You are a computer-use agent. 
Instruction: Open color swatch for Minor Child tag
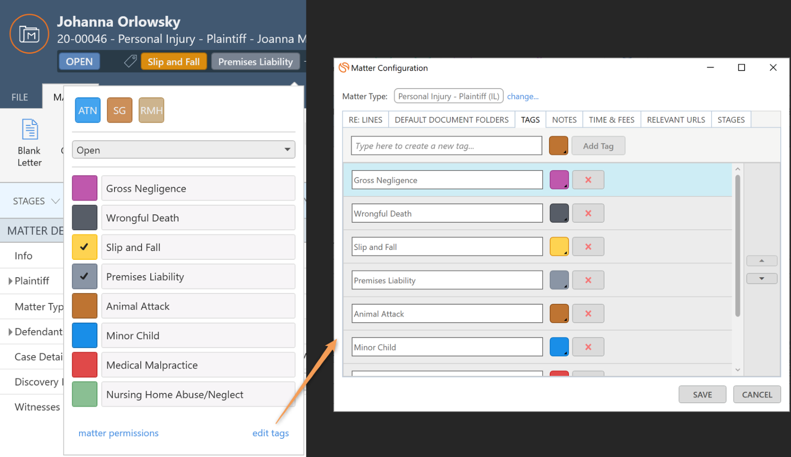(559, 347)
